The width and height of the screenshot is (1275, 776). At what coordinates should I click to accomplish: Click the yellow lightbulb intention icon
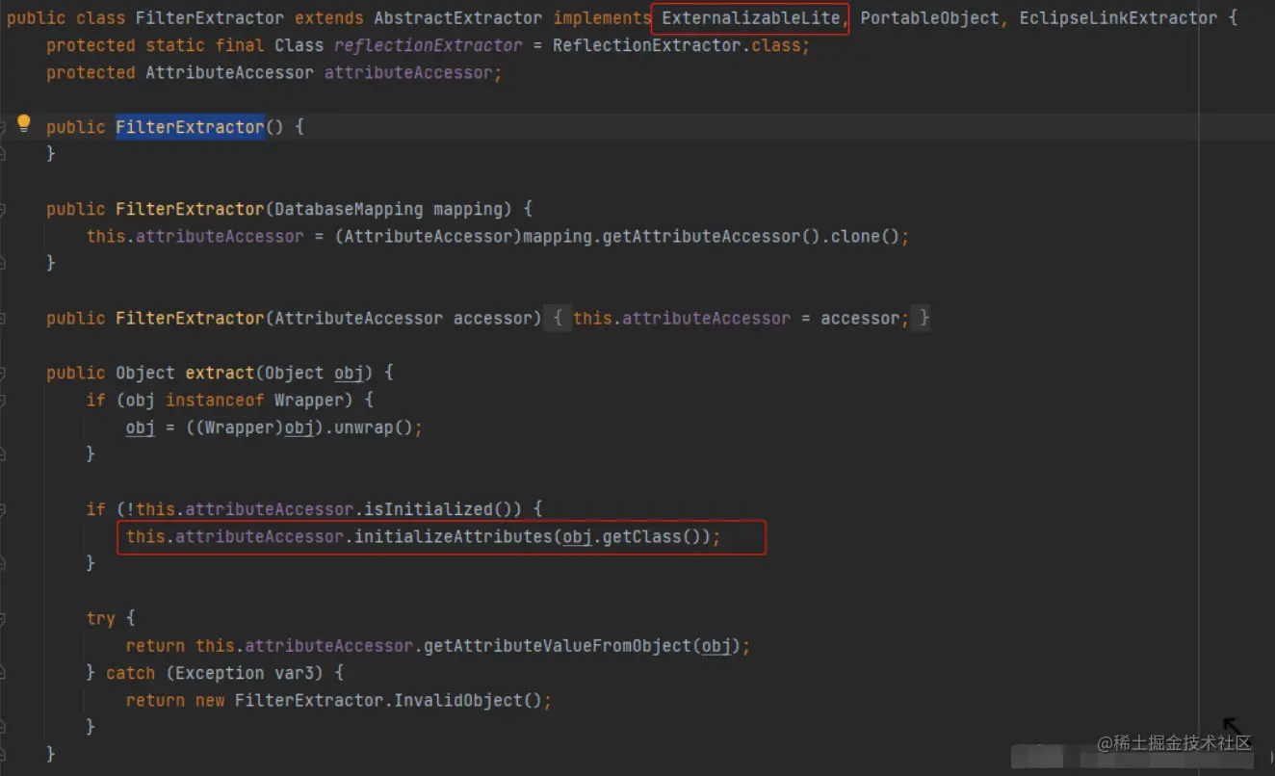tap(24, 123)
